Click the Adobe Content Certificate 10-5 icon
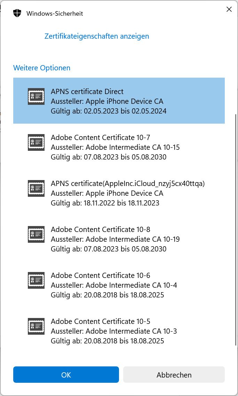238x396 pixels. 36,326
